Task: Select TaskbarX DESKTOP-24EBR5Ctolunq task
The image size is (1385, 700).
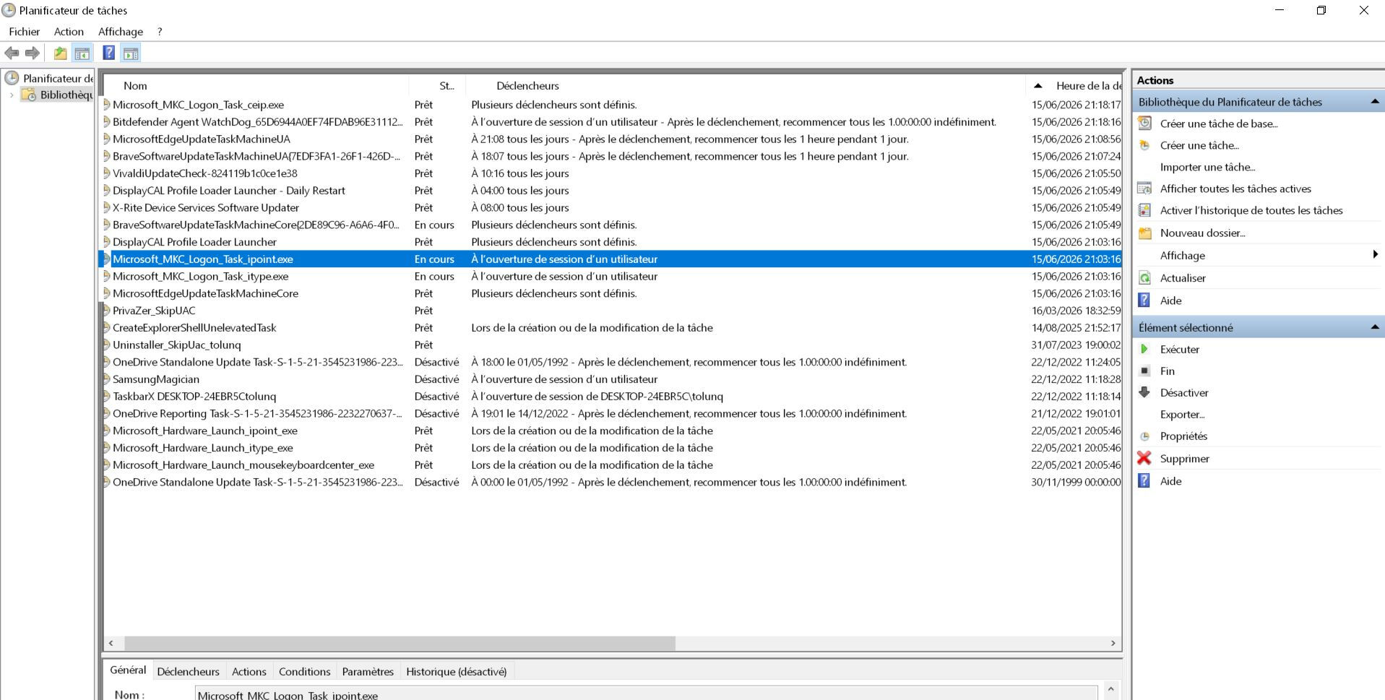Action: 612,397
